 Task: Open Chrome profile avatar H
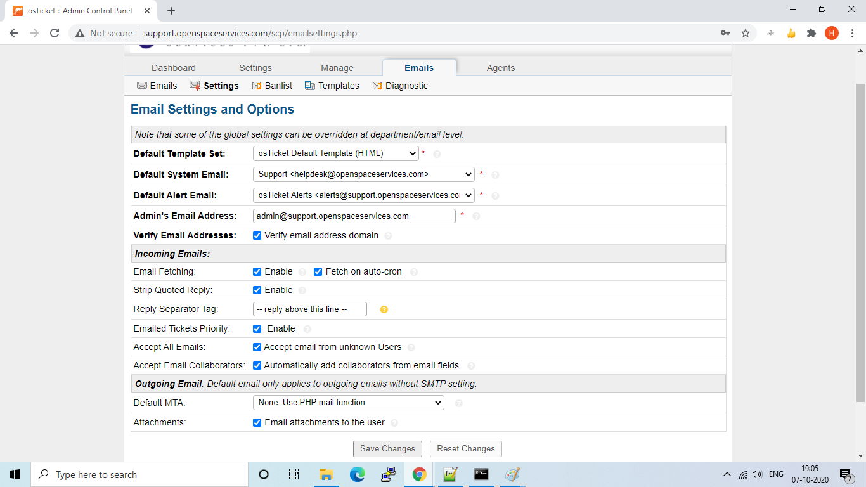click(831, 33)
